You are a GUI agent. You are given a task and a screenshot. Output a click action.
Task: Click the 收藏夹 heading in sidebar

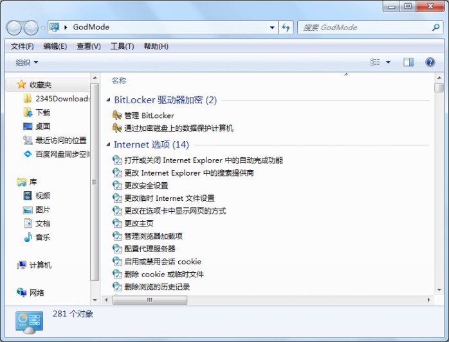(41, 85)
